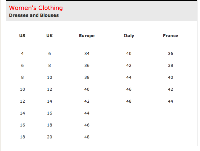Select UK size 20 cell
Screen dimensions: 200x151
pyautogui.click(x=50, y=137)
